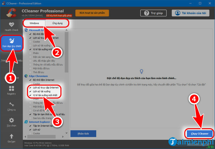The height and width of the screenshot is (149, 215).
Task: Click the Chạy CCleaner run button
Action: tap(200, 134)
